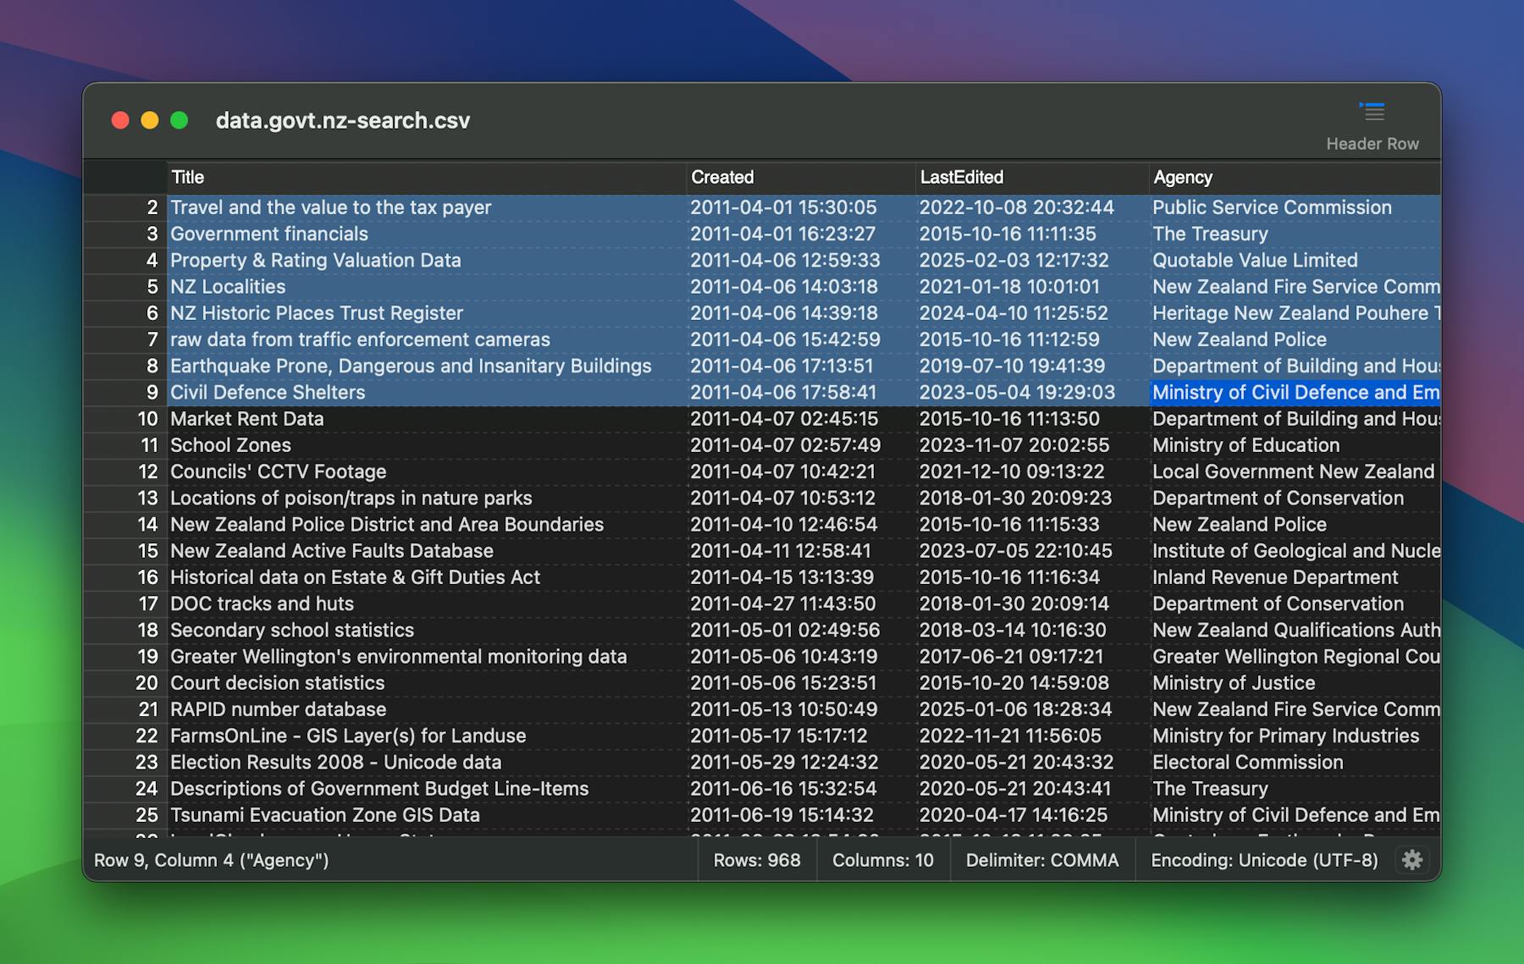
Task: Click the Agency column header
Action: point(1183,177)
